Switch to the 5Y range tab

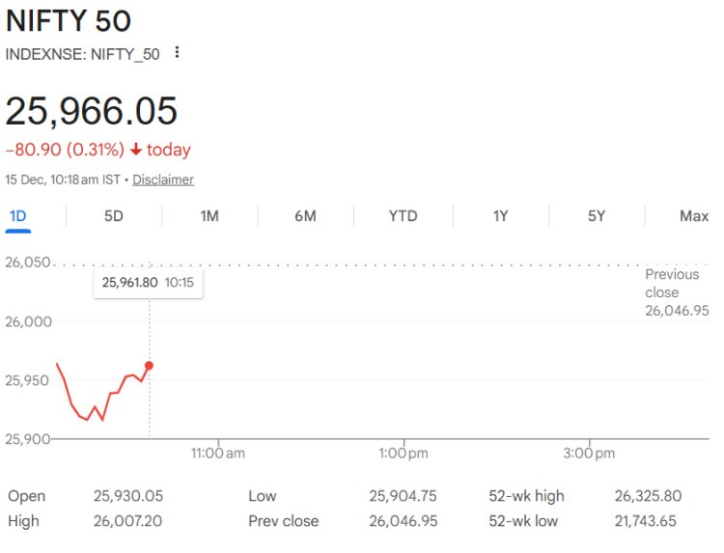pos(597,216)
